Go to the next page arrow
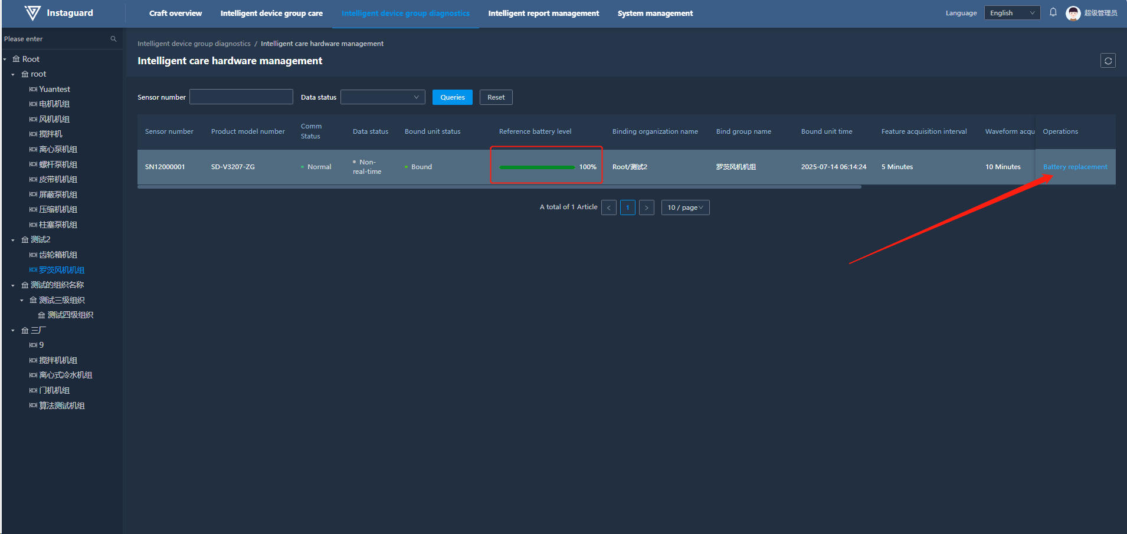Image resolution: width=1127 pixels, height=534 pixels. (x=646, y=207)
